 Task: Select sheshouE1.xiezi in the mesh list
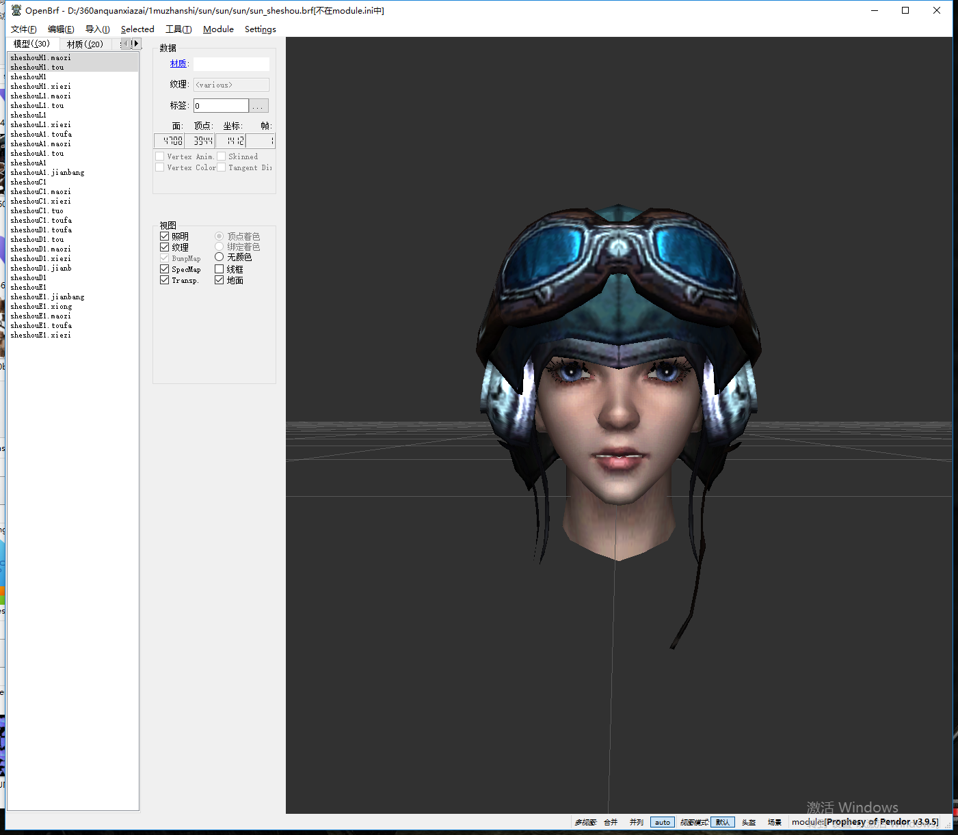tap(72, 335)
